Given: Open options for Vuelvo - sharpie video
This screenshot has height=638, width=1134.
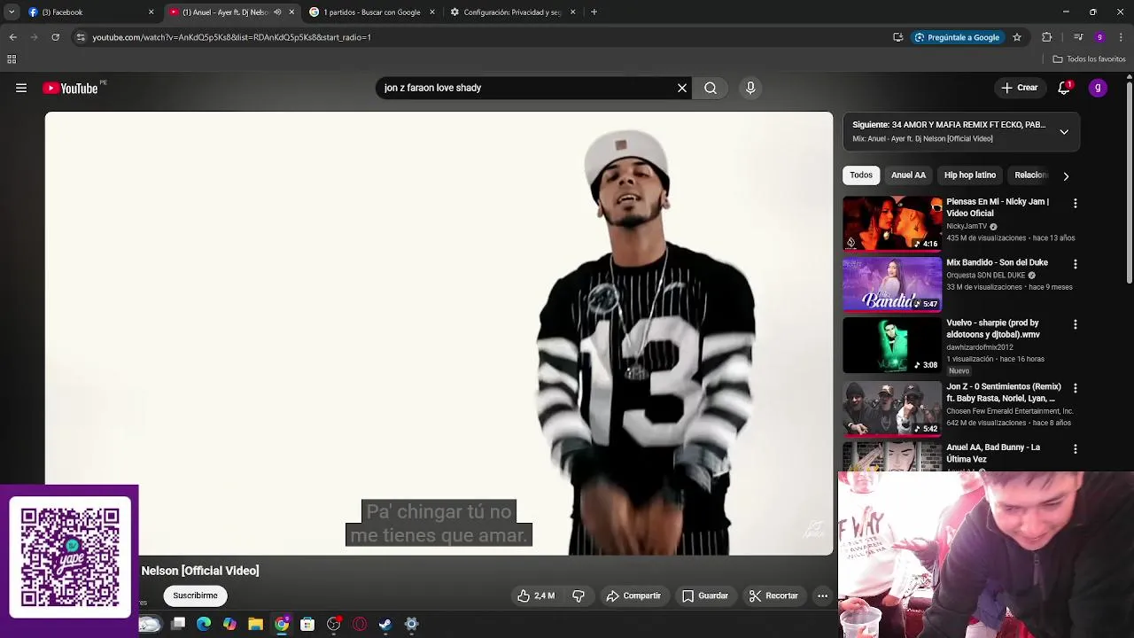Looking at the screenshot, I should click(1076, 324).
